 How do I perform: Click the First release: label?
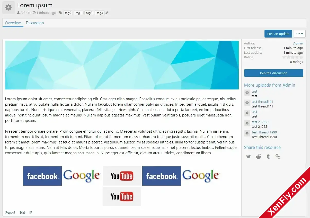(253, 48)
